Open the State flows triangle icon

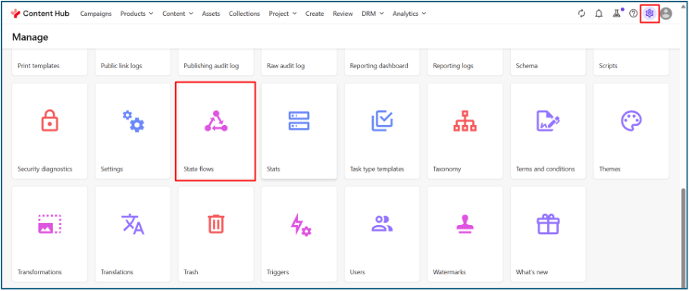pos(216,121)
